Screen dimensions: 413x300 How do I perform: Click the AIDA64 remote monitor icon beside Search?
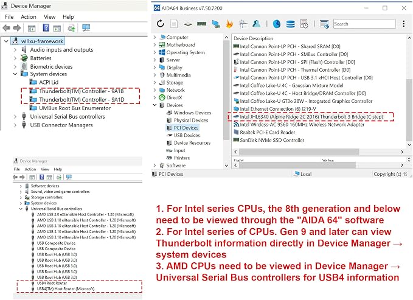tap(324, 24)
